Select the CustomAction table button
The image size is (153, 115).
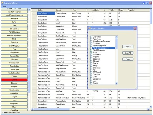tap(14, 63)
